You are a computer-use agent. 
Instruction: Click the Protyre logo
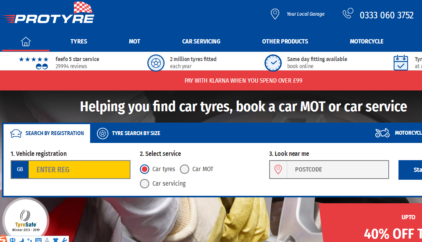[x=49, y=13]
